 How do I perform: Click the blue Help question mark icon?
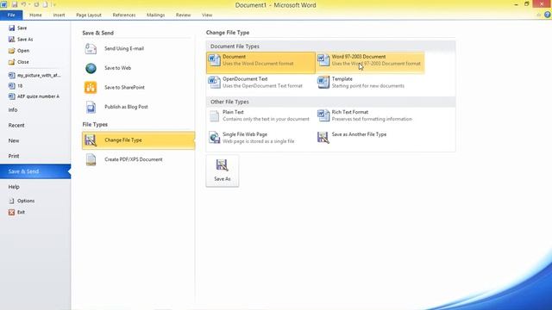547,15
